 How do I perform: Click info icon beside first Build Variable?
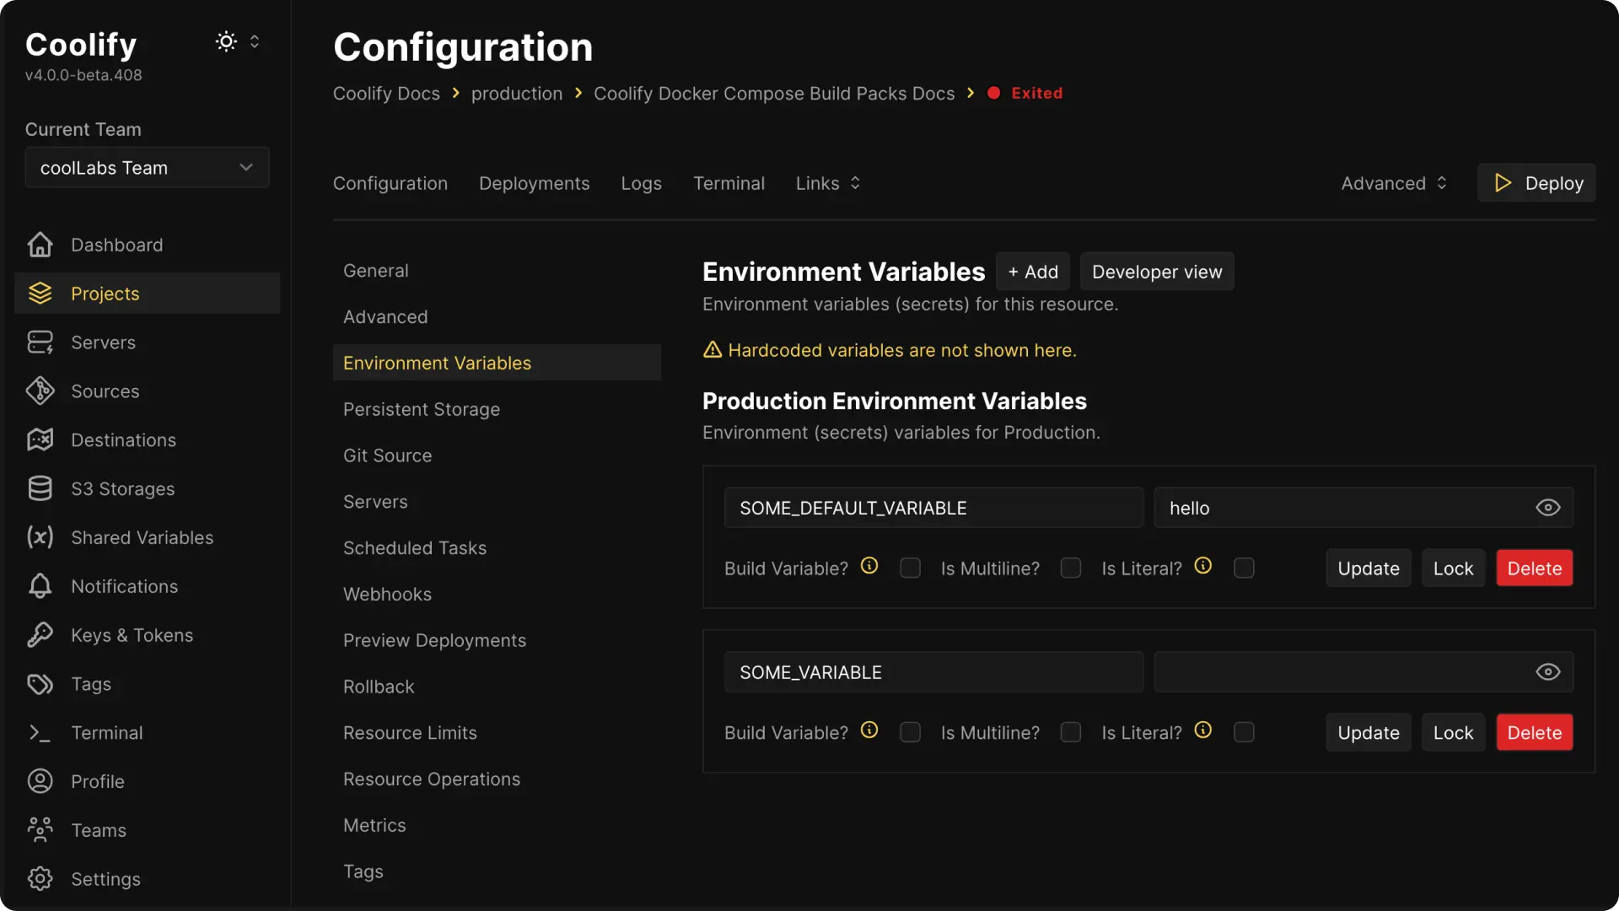[x=869, y=566]
